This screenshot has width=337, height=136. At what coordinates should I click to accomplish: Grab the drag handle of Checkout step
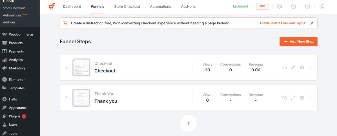coord(67,67)
